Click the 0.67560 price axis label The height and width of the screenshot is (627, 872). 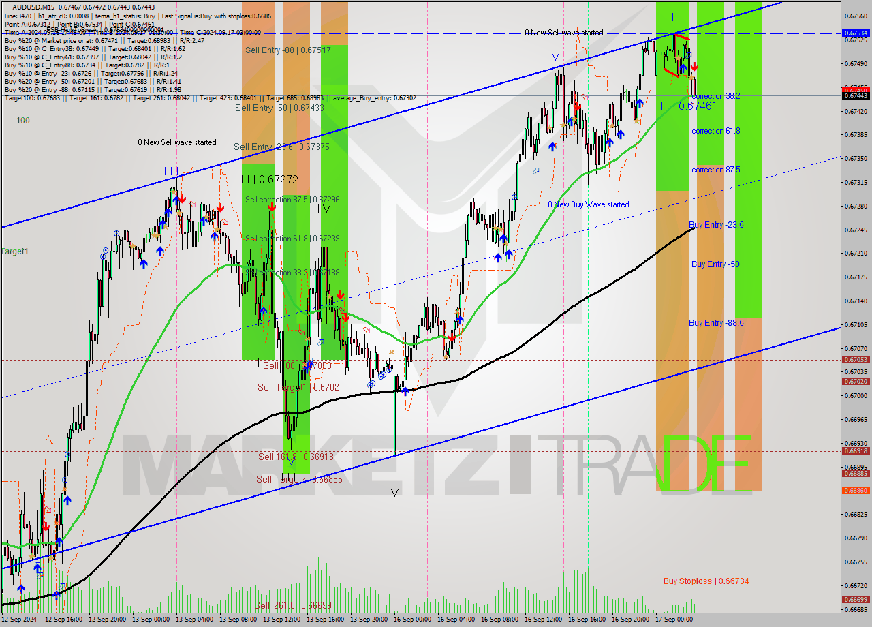(856, 16)
